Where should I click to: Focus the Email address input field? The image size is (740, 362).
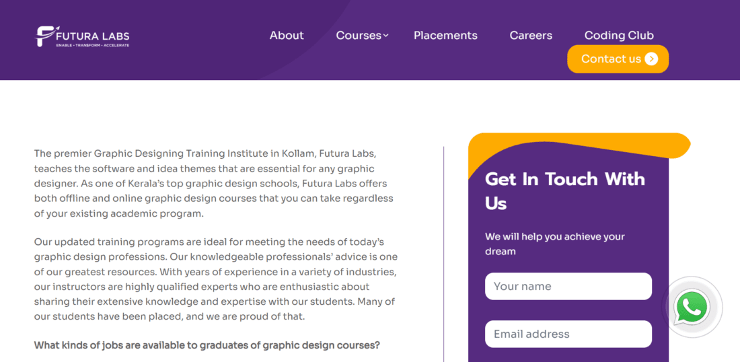(568, 334)
